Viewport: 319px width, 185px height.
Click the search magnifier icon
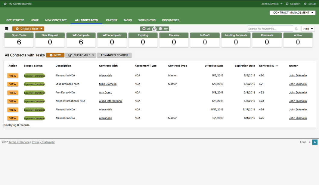pos(296,29)
